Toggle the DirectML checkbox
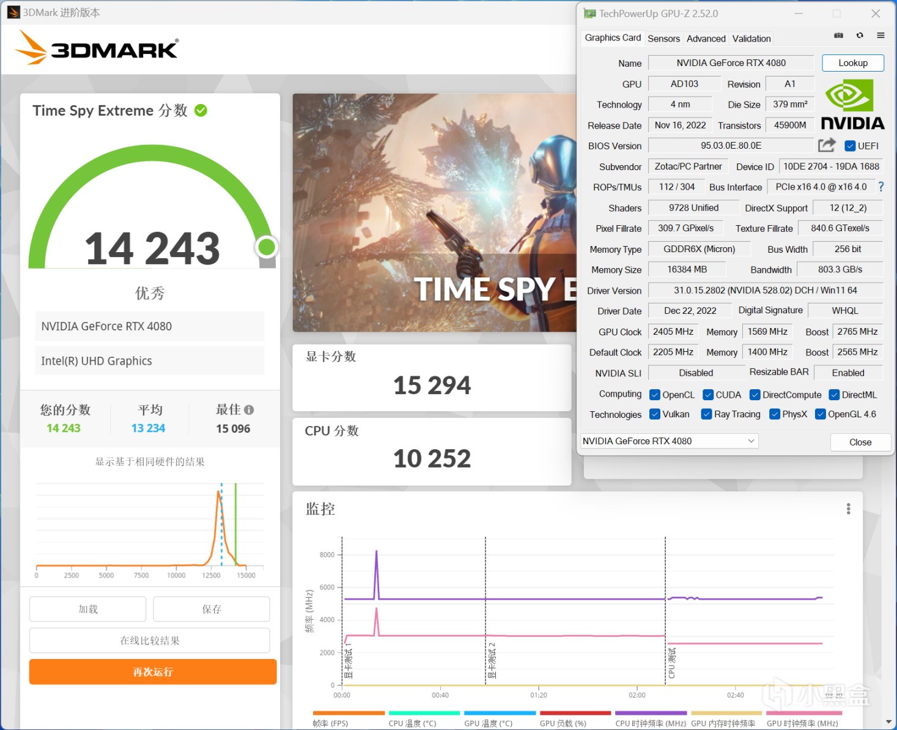The image size is (897, 730). tap(835, 395)
